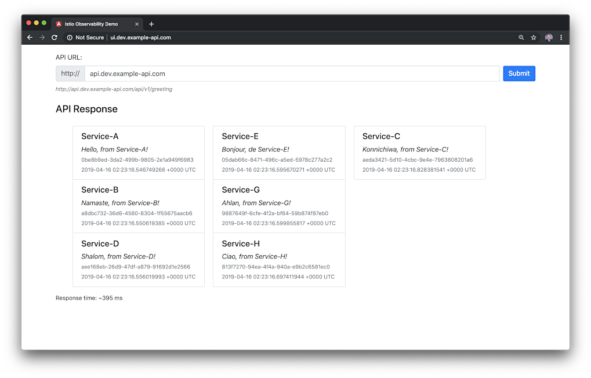Bookmark this page with star icon

pyautogui.click(x=534, y=38)
